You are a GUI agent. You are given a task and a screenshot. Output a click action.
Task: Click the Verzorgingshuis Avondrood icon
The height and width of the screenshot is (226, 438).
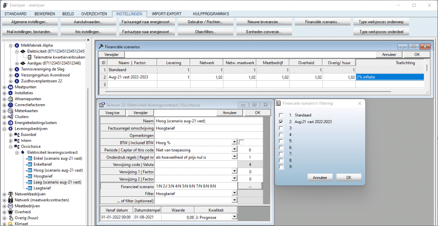17,75
